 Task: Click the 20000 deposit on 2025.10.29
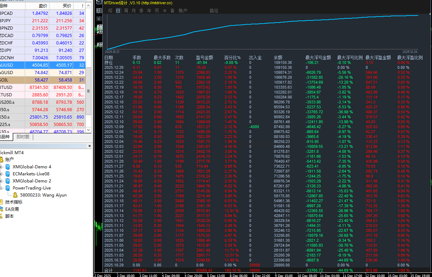click(254, 265)
